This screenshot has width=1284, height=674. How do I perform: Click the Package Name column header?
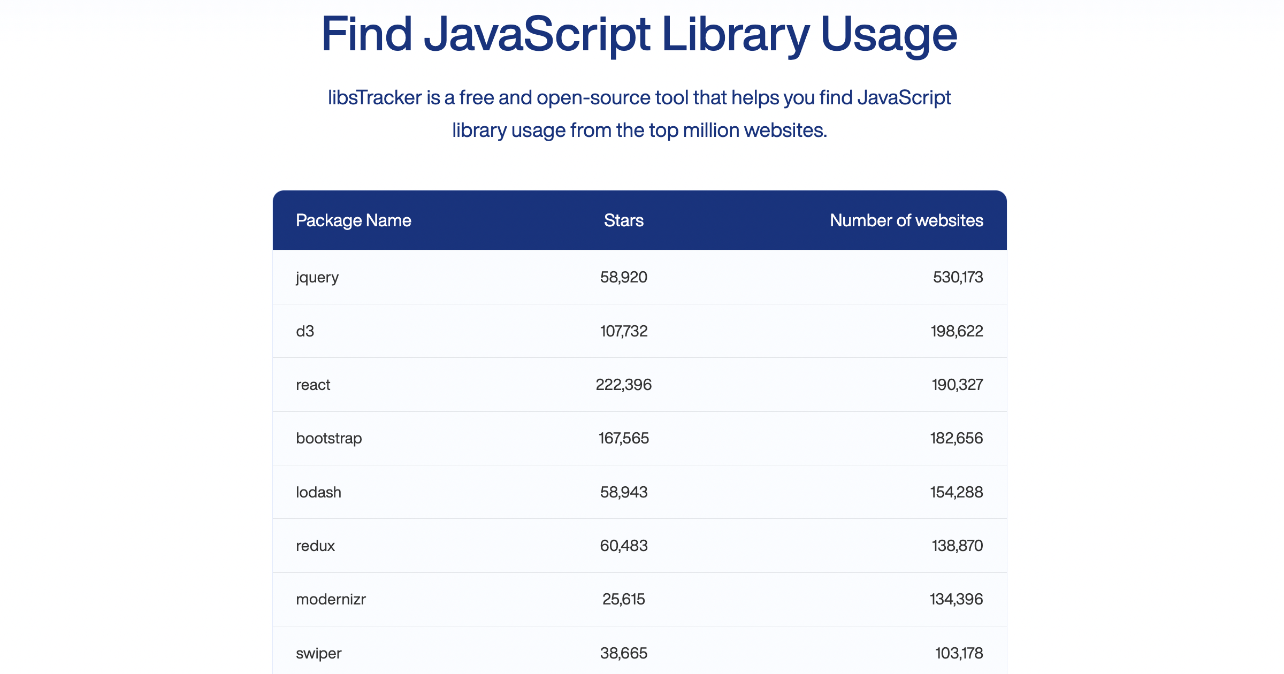click(x=353, y=220)
